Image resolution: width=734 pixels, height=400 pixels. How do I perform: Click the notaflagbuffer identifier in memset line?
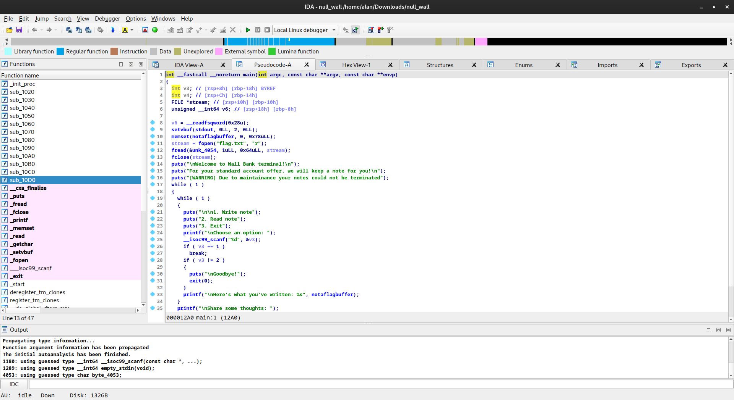pyautogui.click(x=213, y=136)
